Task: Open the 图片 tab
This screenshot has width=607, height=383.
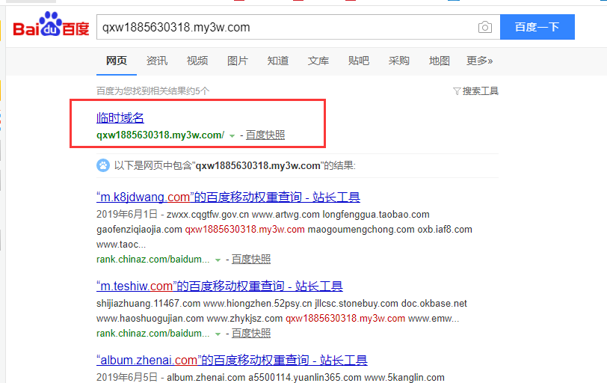Action: click(237, 61)
